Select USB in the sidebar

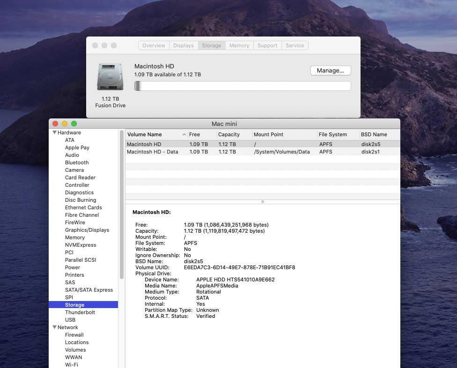[70, 320]
